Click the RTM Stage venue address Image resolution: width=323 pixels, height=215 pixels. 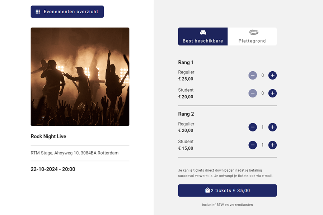75,153
